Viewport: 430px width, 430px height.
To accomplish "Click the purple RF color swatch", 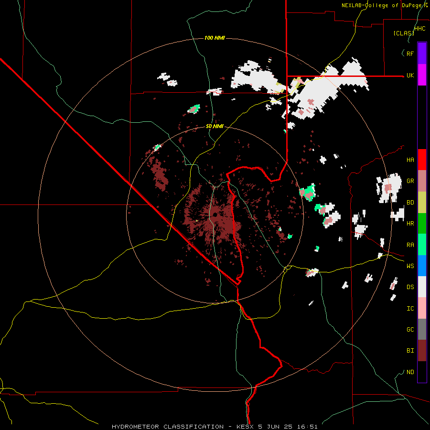I will pos(422,54).
